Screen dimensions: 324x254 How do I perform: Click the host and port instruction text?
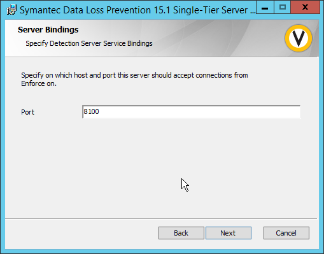click(x=134, y=79)
